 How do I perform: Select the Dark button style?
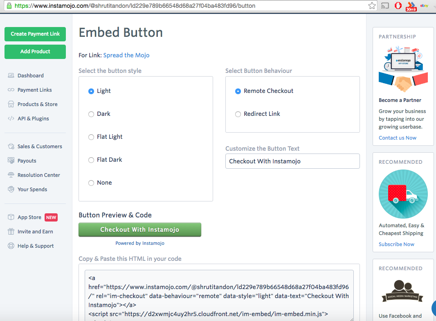point(91,114)
